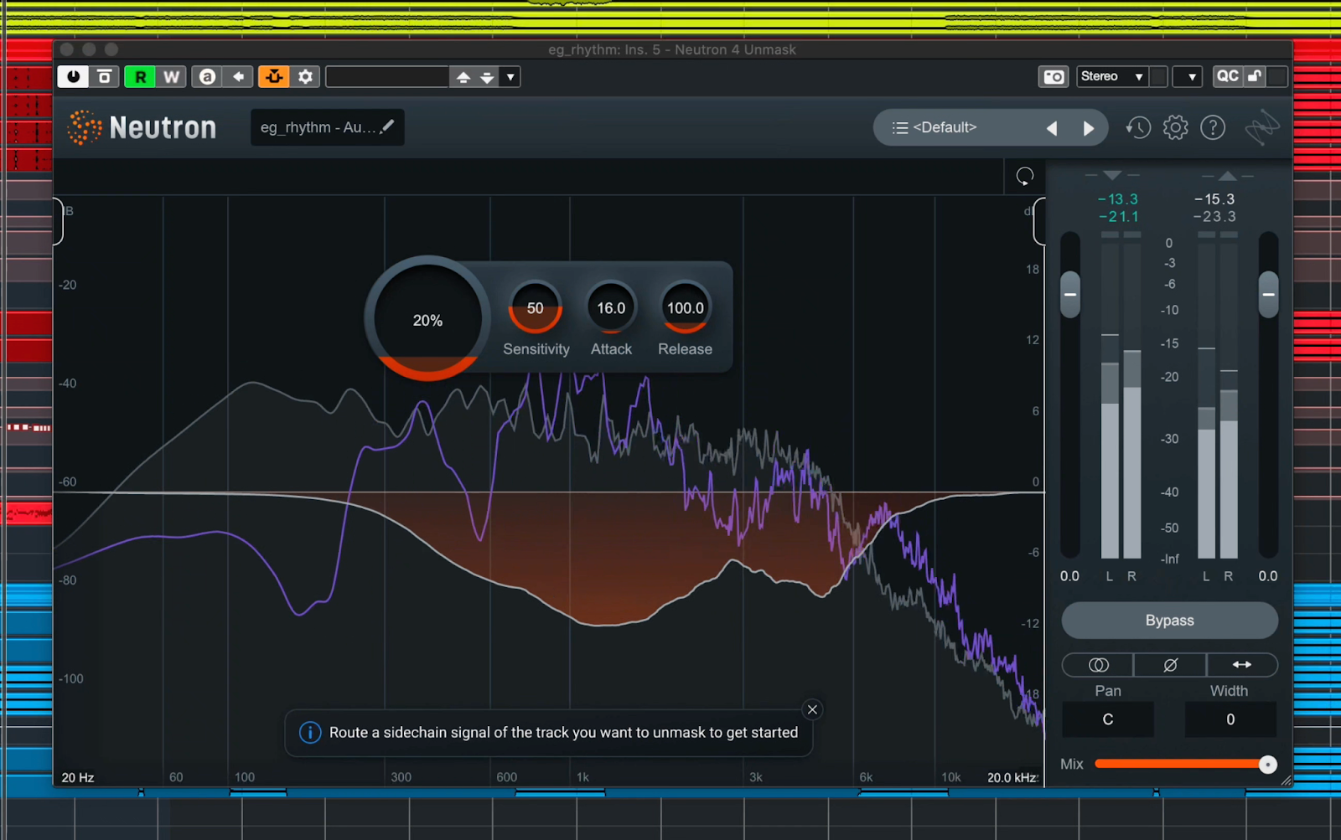Open the host preset management dropdown
This screenshot has height=840, width=1341.
[x=510, y=77]
